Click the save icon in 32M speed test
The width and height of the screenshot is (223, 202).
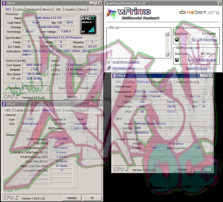177,40
